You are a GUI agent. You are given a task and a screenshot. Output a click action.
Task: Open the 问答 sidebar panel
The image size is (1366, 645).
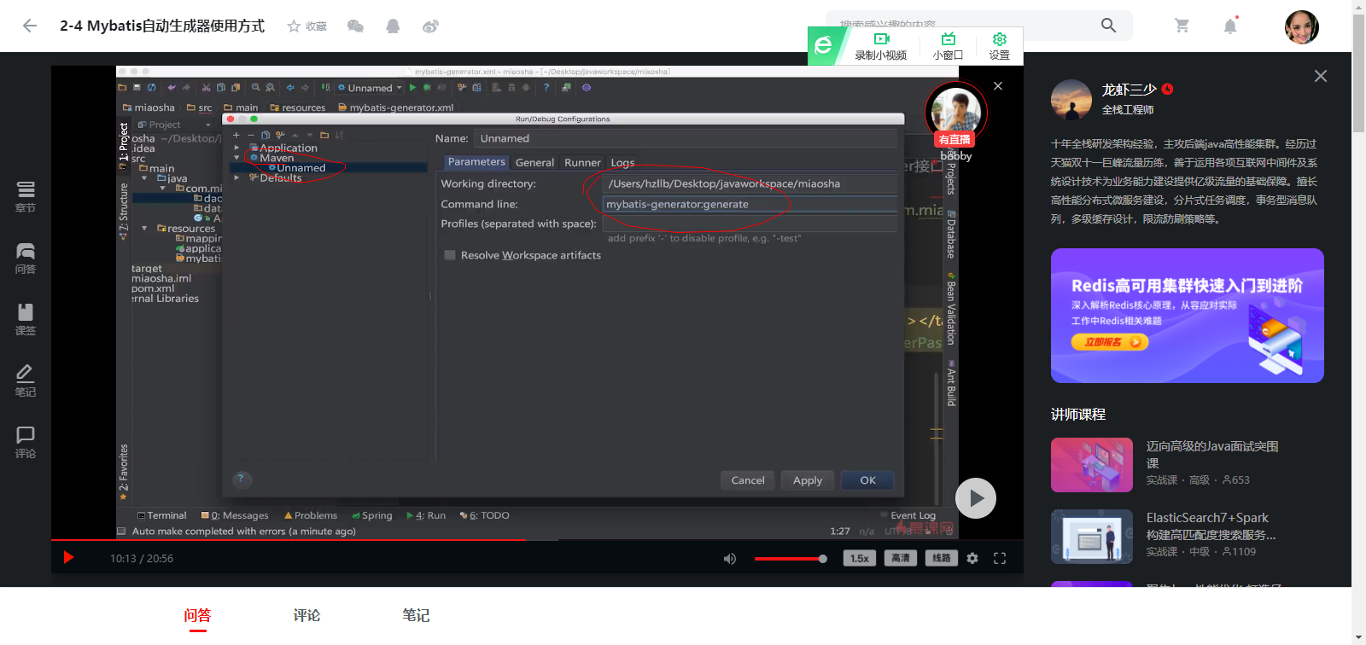[26, 258]
